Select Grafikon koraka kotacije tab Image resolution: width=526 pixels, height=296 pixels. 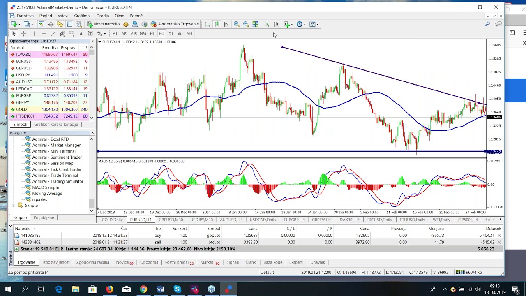(56, 124)
